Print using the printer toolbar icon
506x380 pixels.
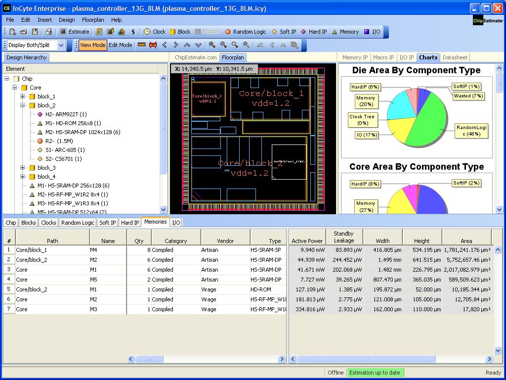pos(49,32)
